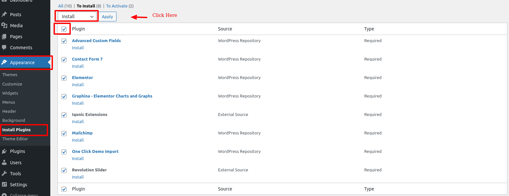
Task: Click the Plugin column header at top
Action: [79, 29]
